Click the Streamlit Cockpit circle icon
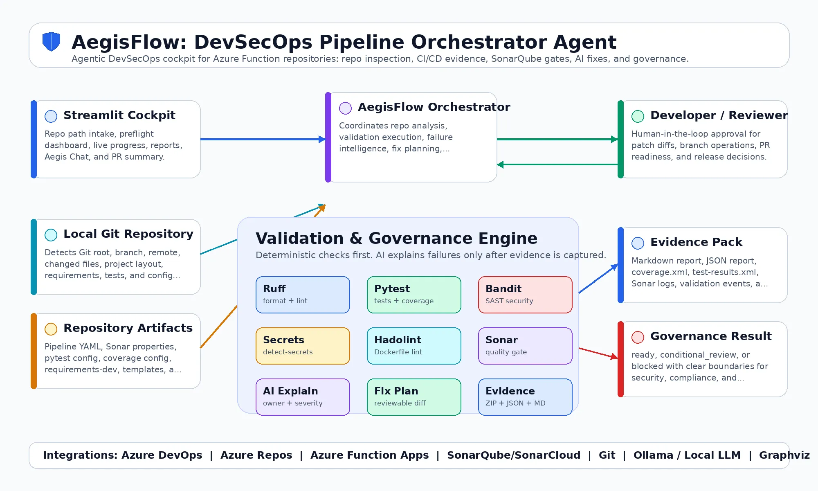Screen dimensions: 818x491 pyautogui.click(x=51, y=116)
